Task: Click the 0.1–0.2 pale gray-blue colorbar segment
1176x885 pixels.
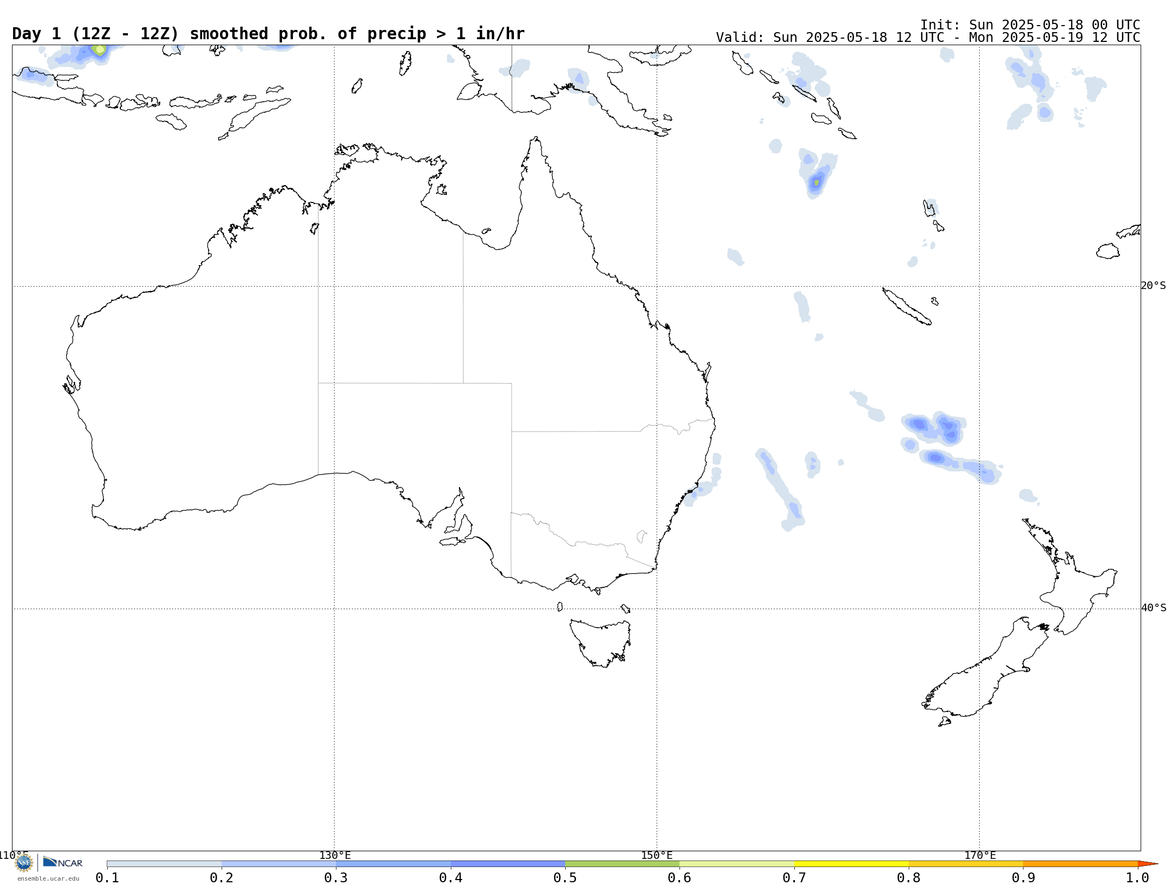Action: [x=164, y=864]
